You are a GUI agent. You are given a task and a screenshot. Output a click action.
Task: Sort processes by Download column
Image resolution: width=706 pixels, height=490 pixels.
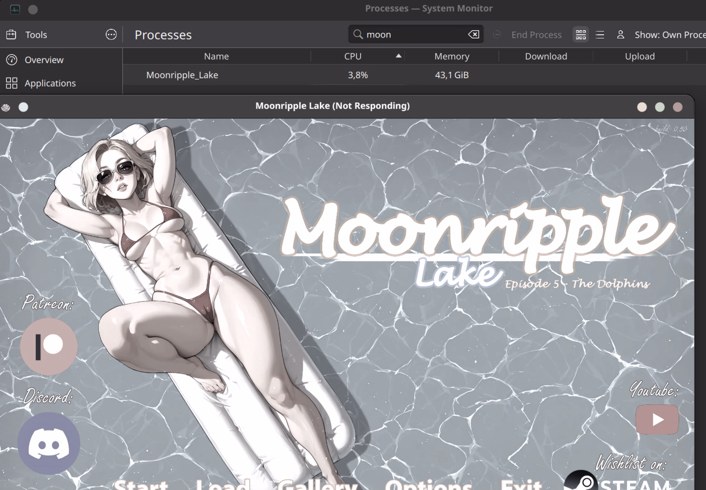(x=546, y=56)
